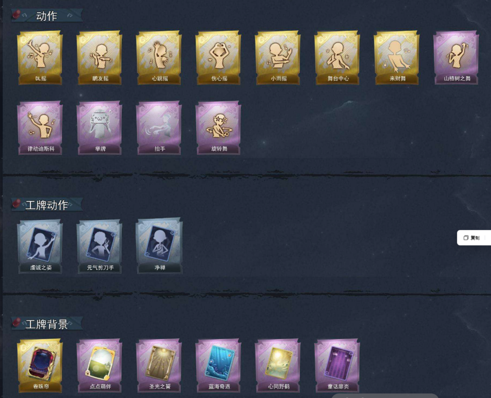Screen dimensions: 491x398
Task: Click the purple 山楂树之舞 card
Action: click(456, 58)
